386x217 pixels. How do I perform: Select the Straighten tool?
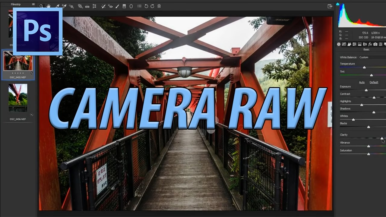click(x=87, y=6)
